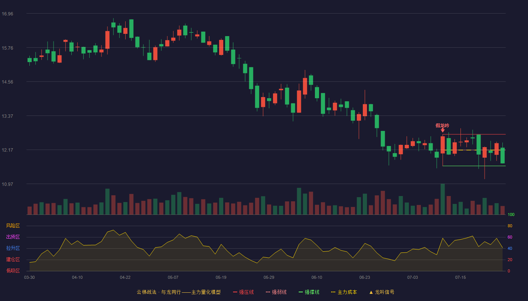Toggle 云梯战法 主力量化模型 legend entry
This screenshot has height=301, width=528.
(178, 292)
